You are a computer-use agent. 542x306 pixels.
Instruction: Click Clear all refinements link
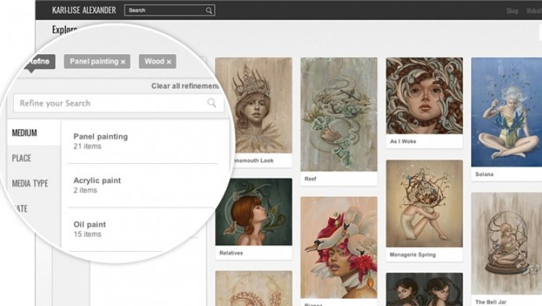pyautogui.click(x=185, y=86)
